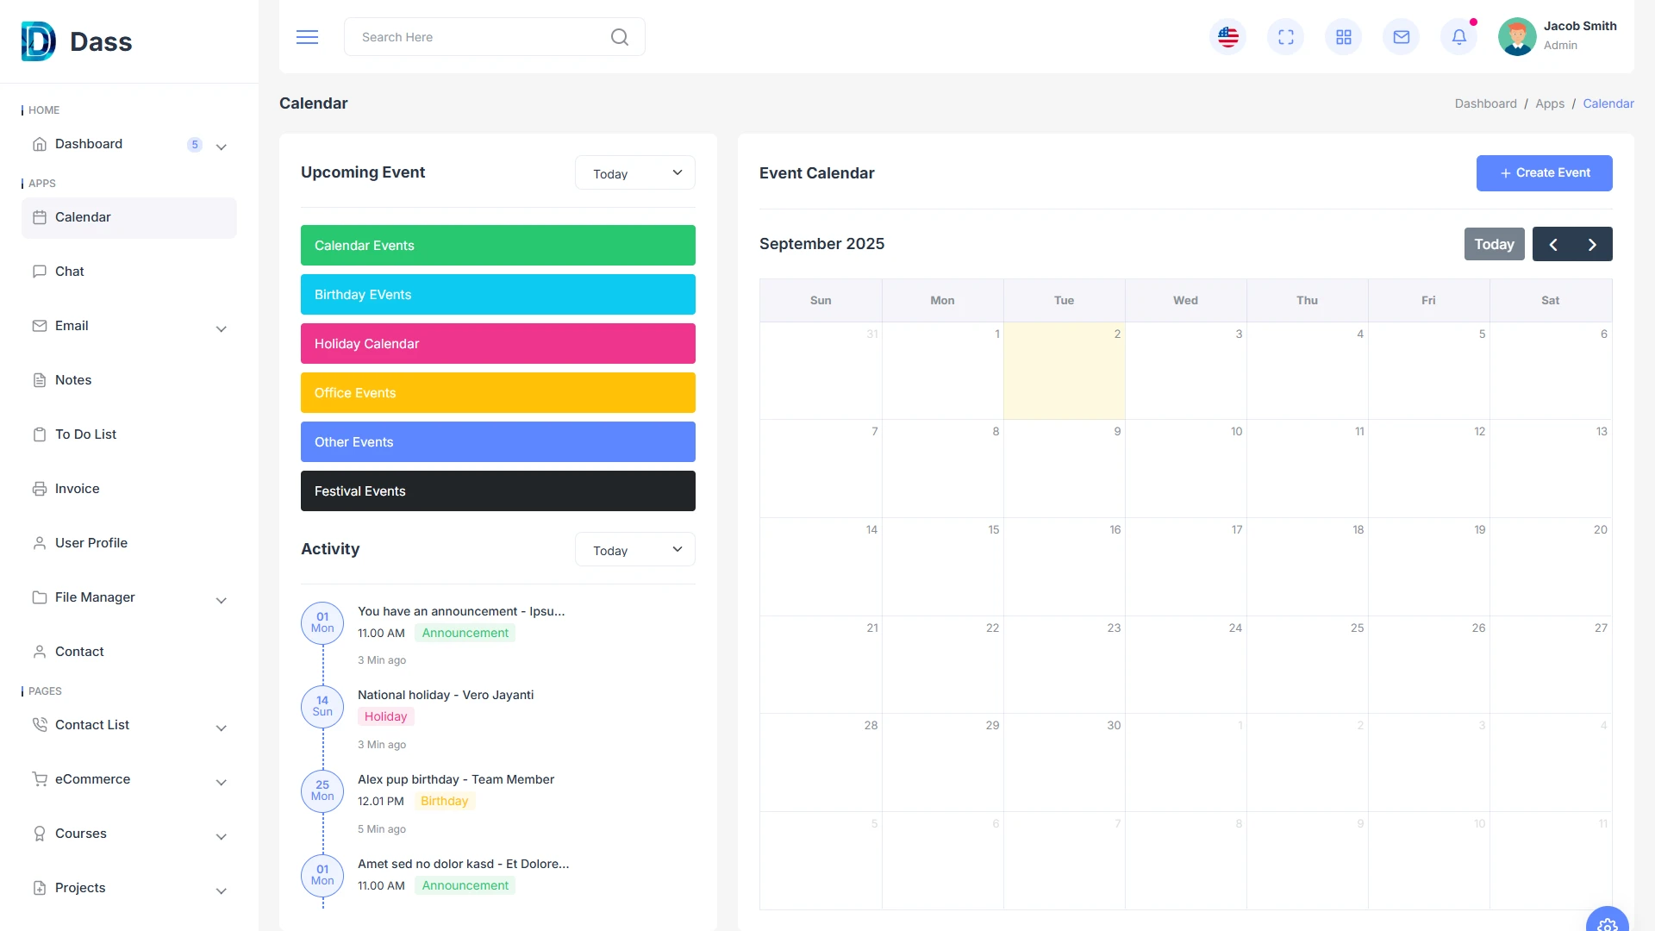
Task: Expand the Courses submenu chevron
Action: pos(222,836)
